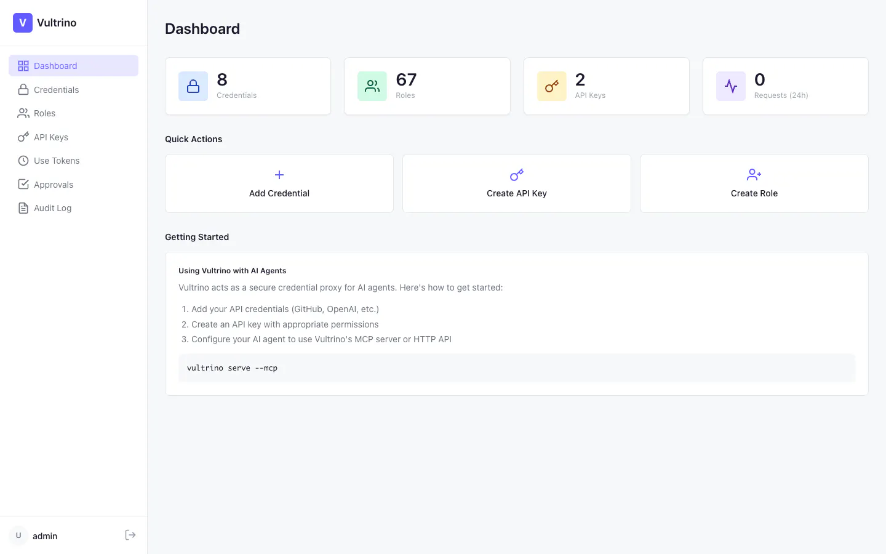Click the step about adding API credentials
Screen dimensions: 886x554
click(x=285, y=309)
